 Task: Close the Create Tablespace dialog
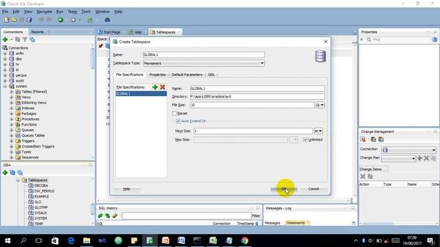pos(325,41)
